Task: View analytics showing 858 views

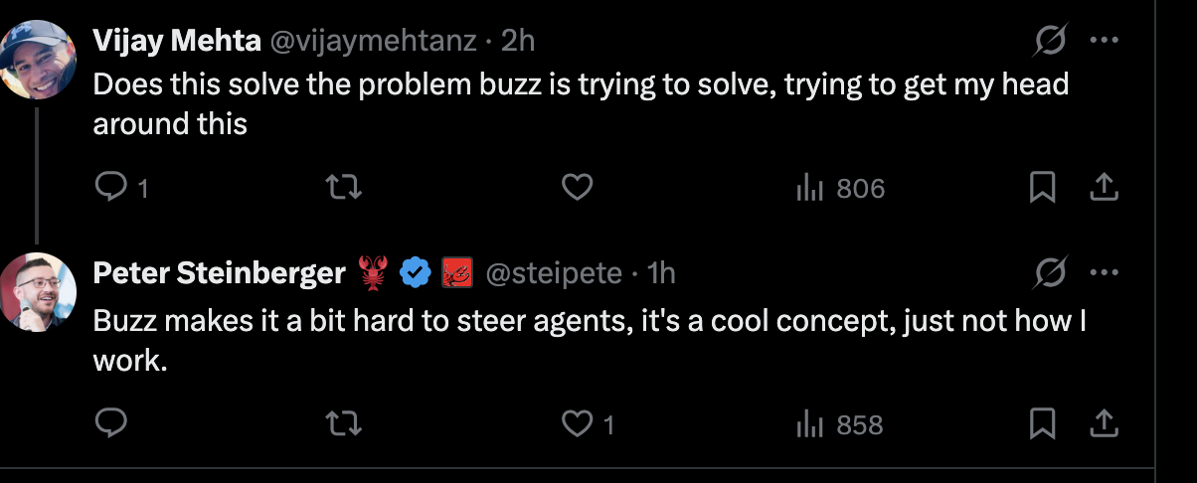Action: (x=840, y=424)
